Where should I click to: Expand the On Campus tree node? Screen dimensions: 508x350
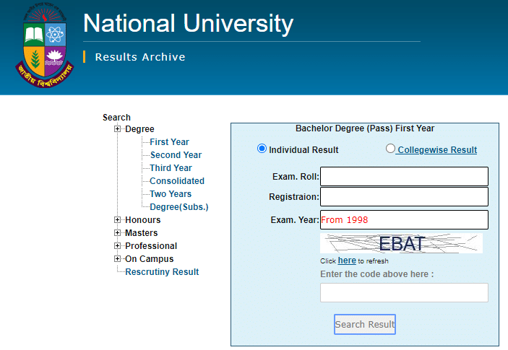tap(117, 259)
